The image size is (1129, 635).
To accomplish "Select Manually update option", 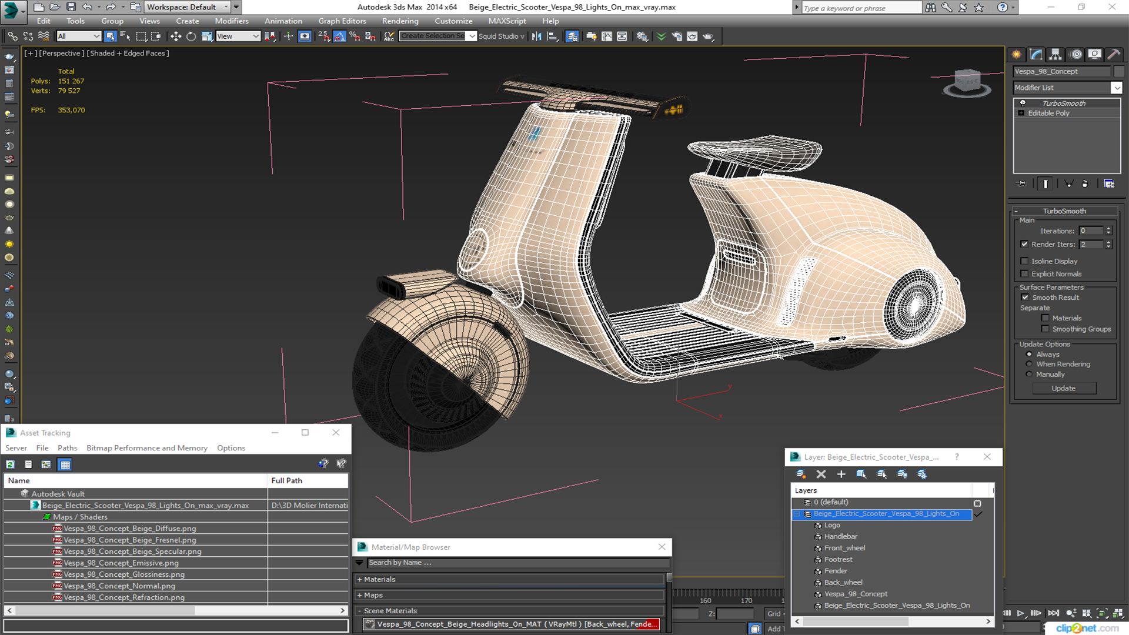I will tap(1029, 374).
